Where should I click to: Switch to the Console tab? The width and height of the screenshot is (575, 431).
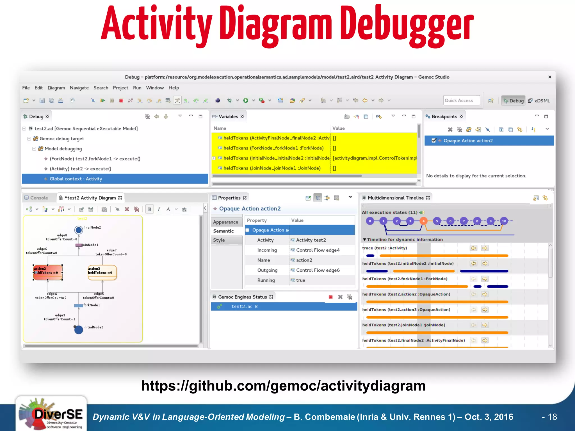tap(36, 198)
